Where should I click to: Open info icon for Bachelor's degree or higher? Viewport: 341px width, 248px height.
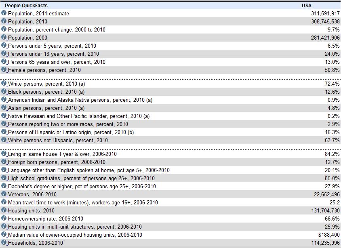point(4,186)
